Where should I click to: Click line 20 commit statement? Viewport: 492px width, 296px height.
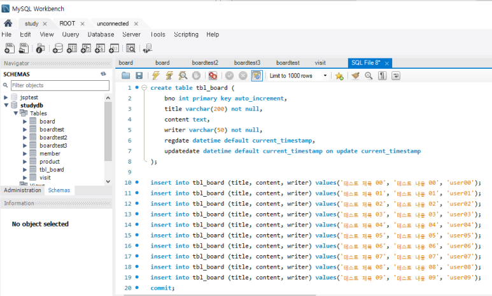click(162, 288)
